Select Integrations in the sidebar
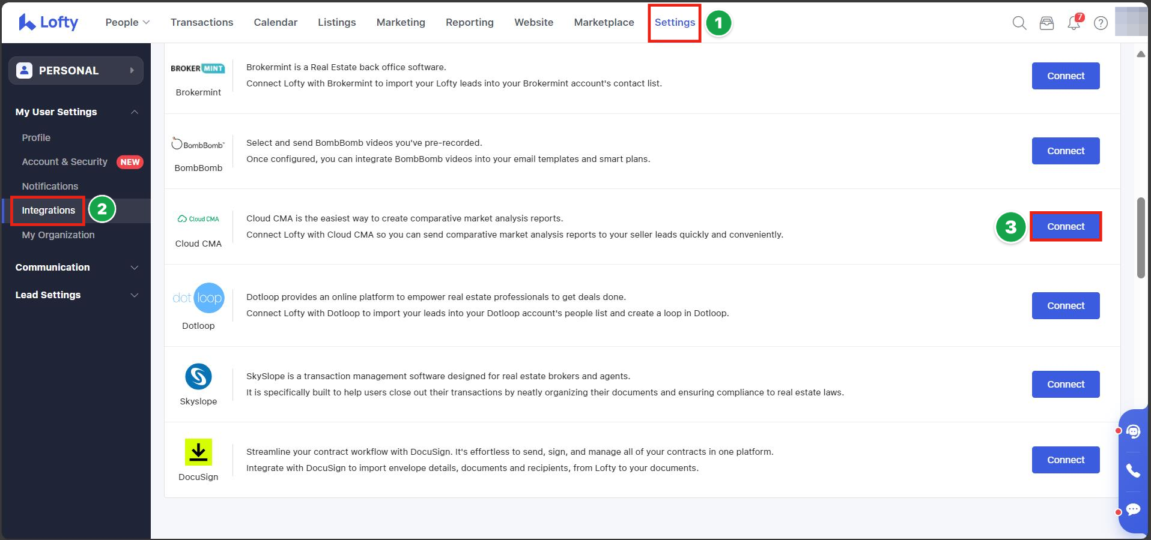This screenshot has height=540, width=1151. pyautogui.click(x=49, y=210)
